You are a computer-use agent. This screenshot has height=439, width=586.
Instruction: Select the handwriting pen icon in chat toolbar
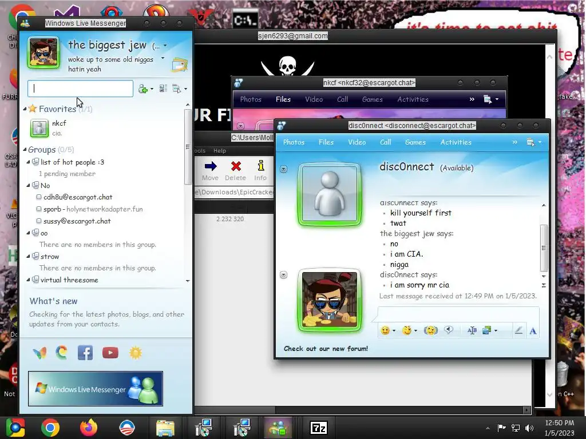518,330
